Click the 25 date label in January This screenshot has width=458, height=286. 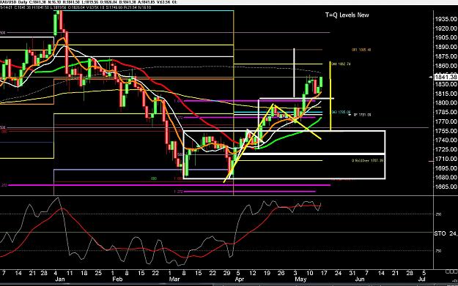[x=98, y=273]
